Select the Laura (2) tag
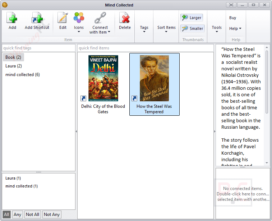Screen dimensions: 272x221 14,66
